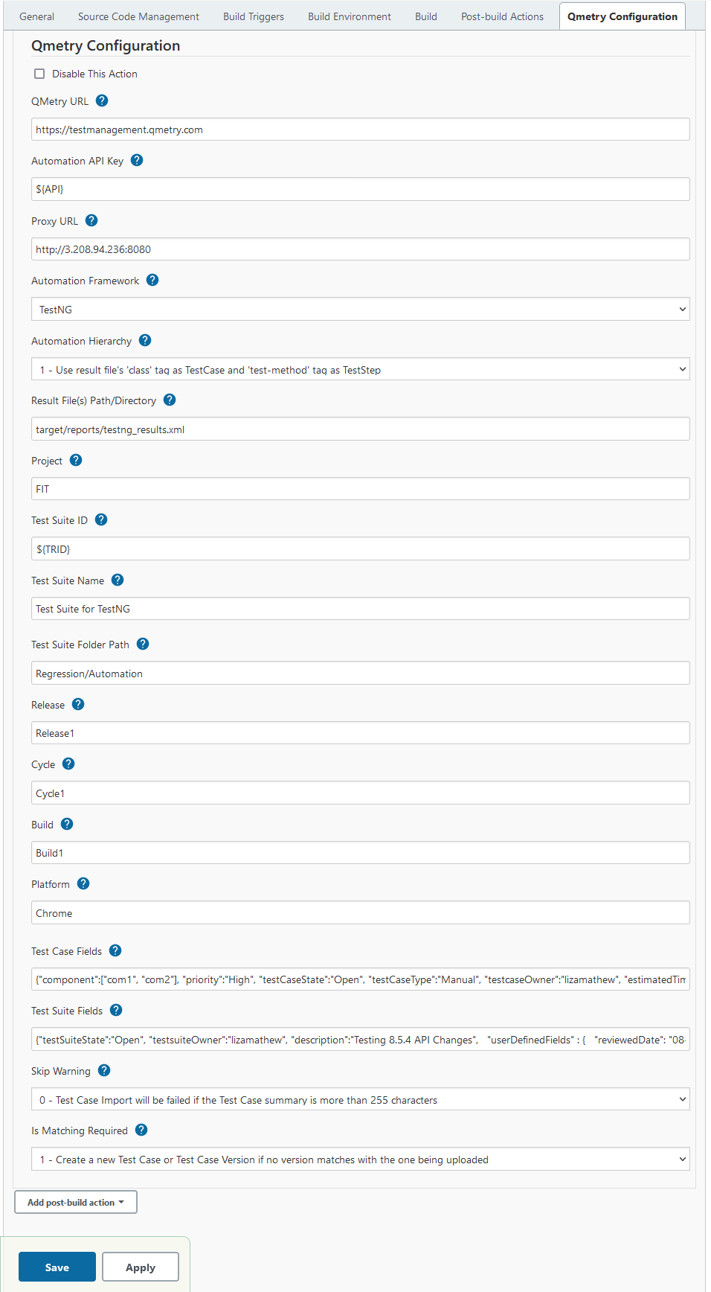Click help icon next to Platform

[83, 883]
